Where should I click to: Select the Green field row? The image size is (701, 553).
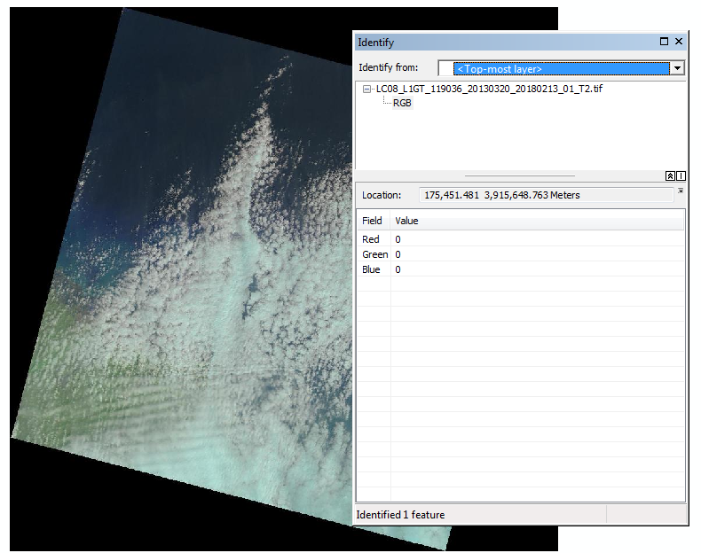374,254
